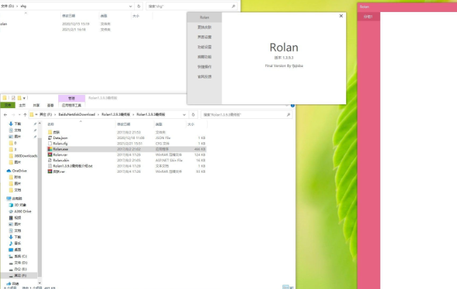The image size is (457, 289).
Task: Select the 皮肤.rar archive icon
Action: tap(50, 171)
